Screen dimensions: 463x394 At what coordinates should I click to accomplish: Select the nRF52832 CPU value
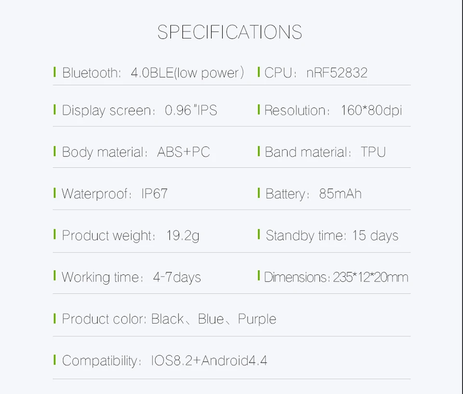click(x=337, y=73)
